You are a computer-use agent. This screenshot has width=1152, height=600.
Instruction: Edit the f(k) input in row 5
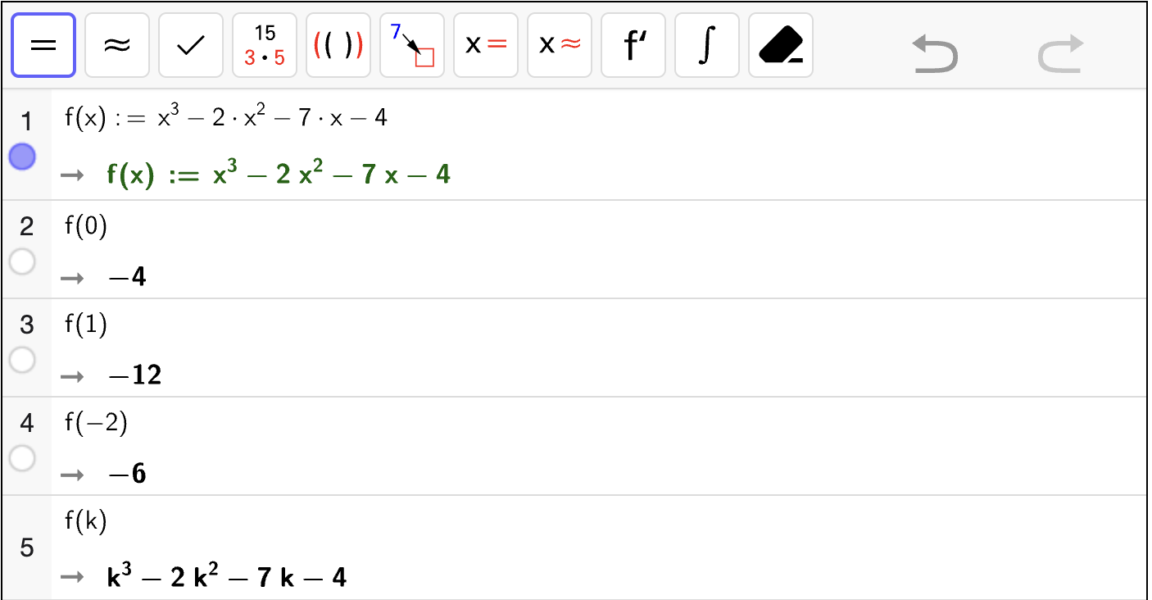(x=86, y=521)
